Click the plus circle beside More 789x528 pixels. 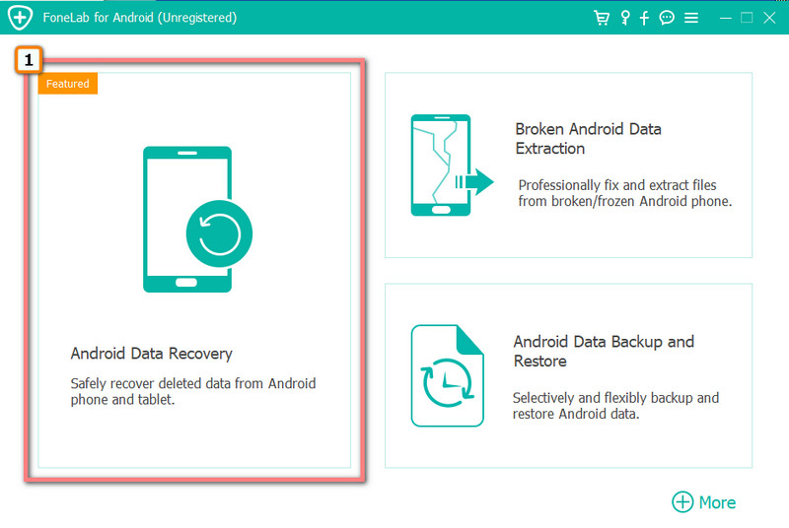click(x=682, y=501)
